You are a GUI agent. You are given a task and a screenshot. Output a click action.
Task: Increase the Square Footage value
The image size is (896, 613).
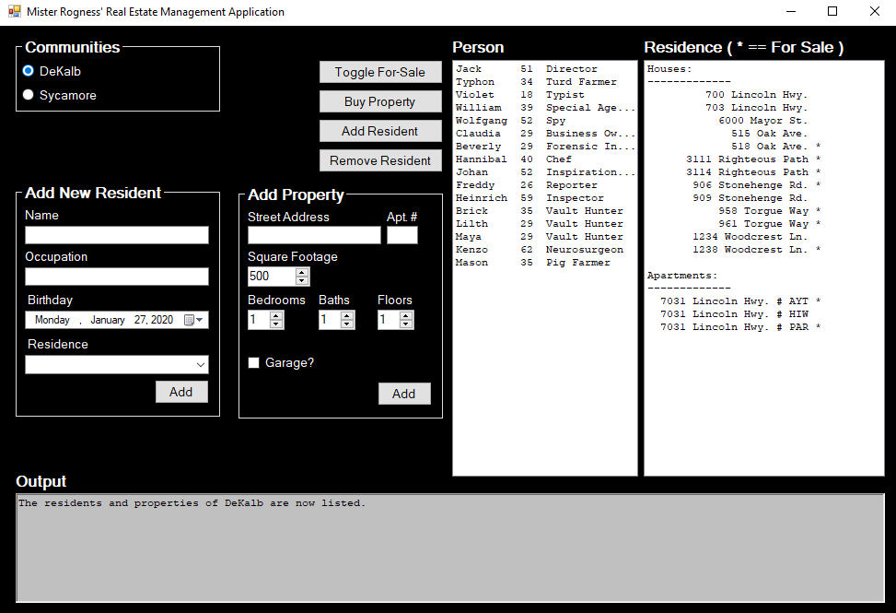(302, 272)
